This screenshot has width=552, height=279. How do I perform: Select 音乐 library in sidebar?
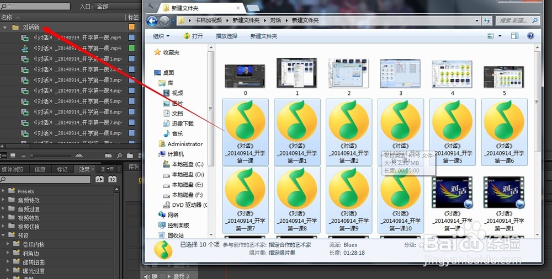point(173,133)
